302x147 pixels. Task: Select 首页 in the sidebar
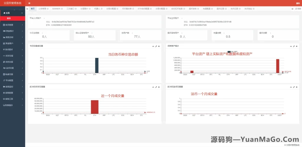click(12, 19)
